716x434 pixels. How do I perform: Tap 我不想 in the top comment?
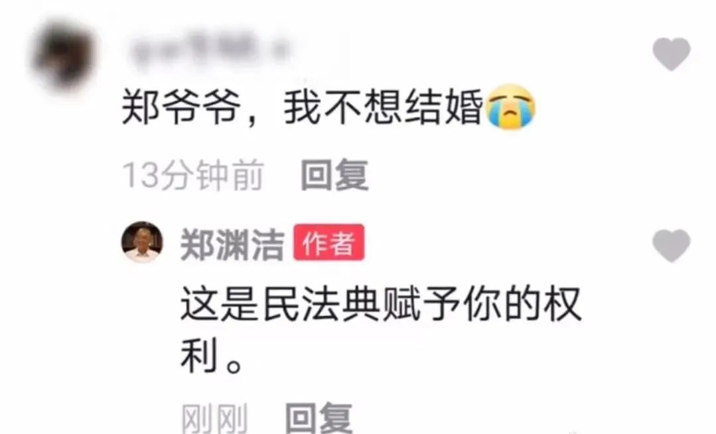click(343, 108)
